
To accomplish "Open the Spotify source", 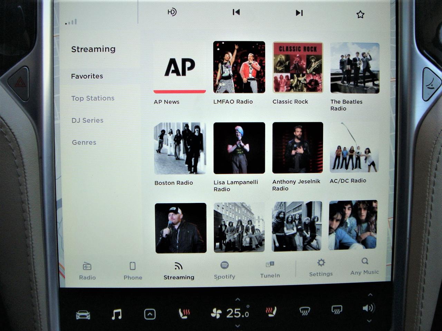I will pyautogui.click(x=224, y=270).
